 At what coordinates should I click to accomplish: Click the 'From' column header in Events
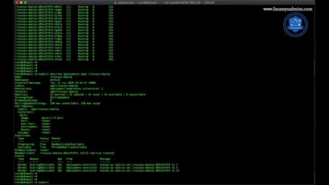point(69,159)
